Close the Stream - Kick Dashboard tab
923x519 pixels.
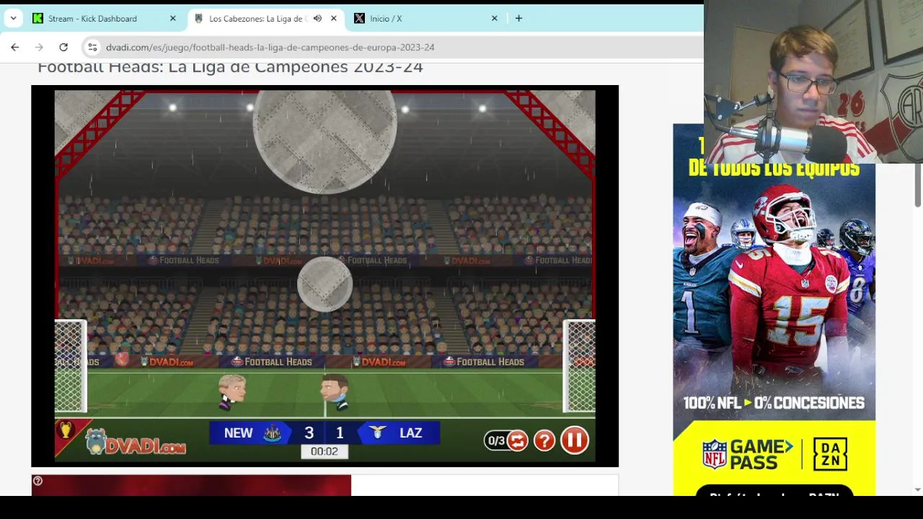coord(173,19)
